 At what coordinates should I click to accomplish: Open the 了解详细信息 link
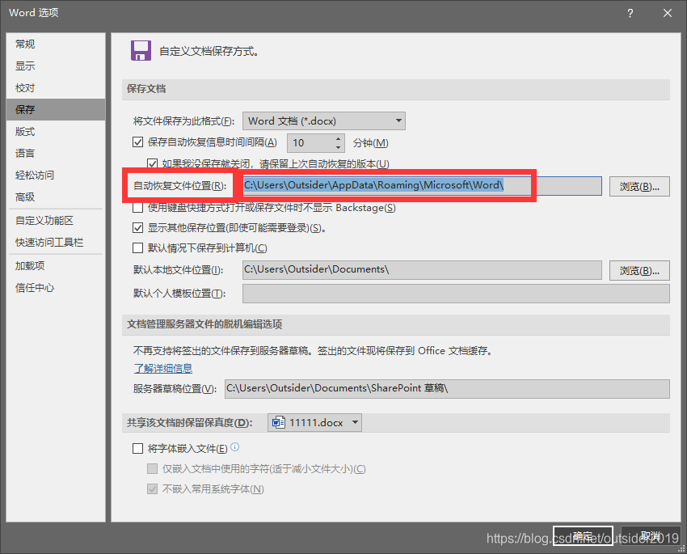pyautogui.click(x=163, y=368)
